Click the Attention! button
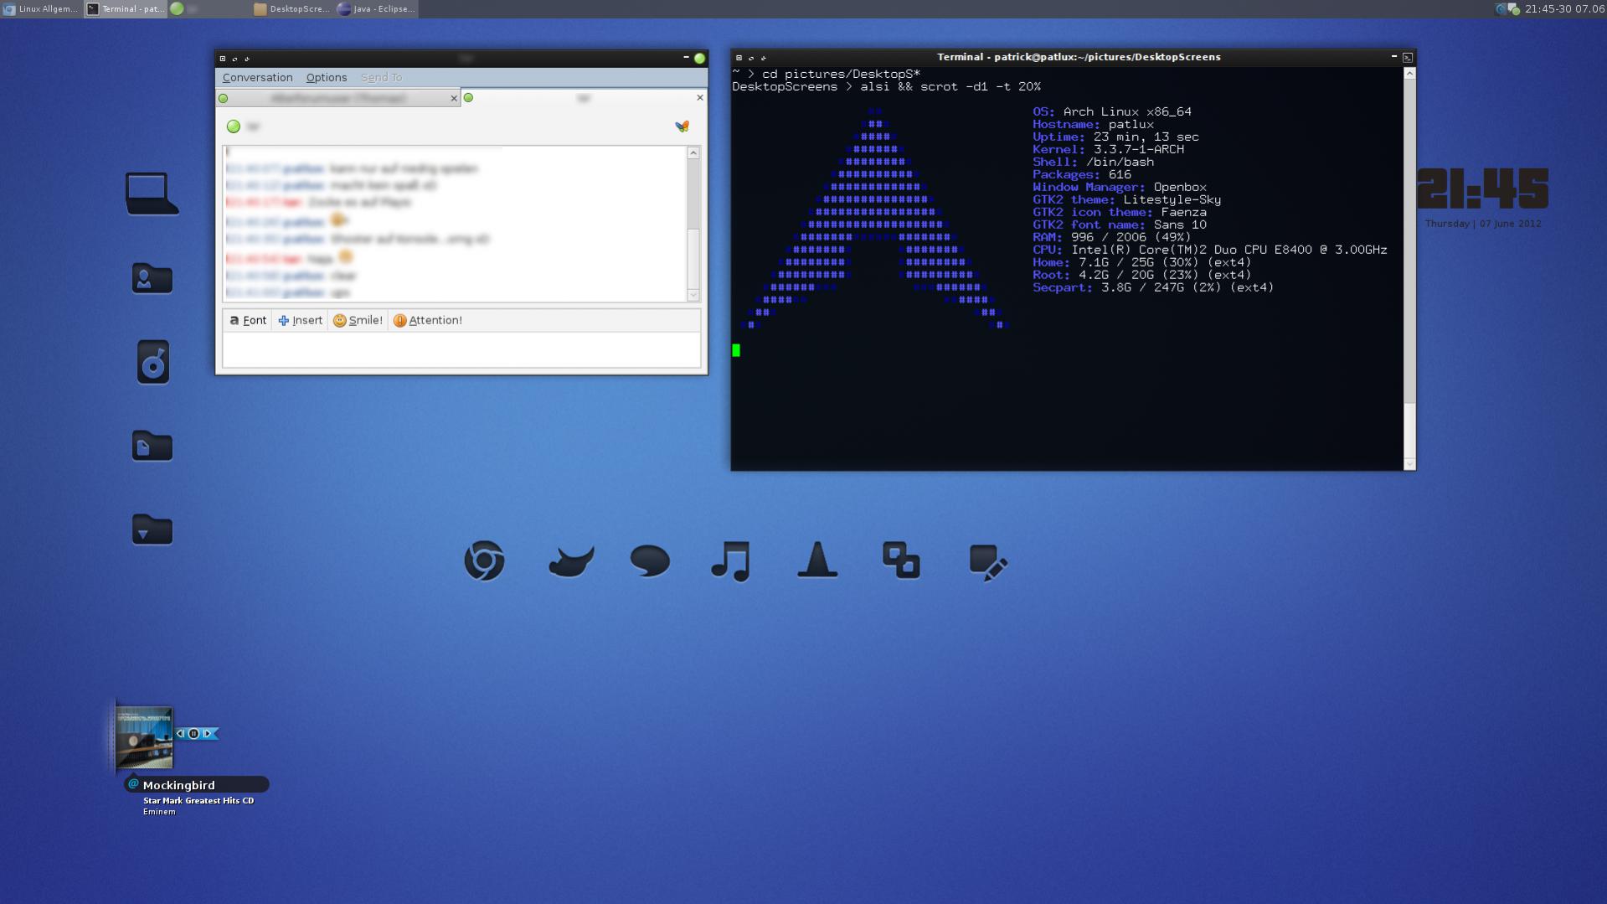The height and width of the screenshot is (904, 1607). point(427,321)
